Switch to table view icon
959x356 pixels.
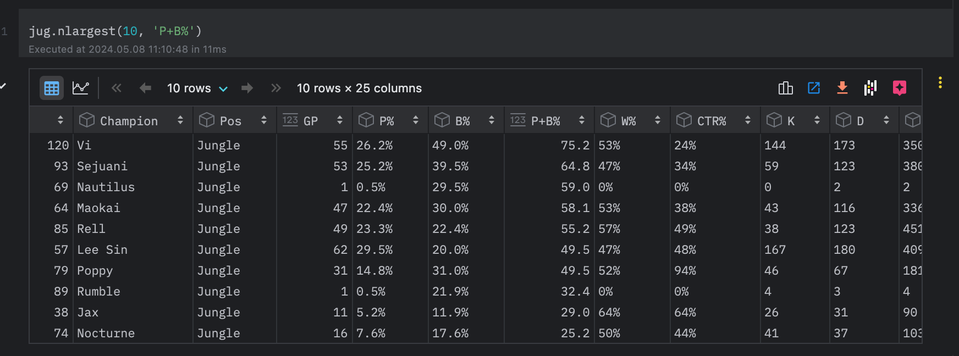point(52,88)
